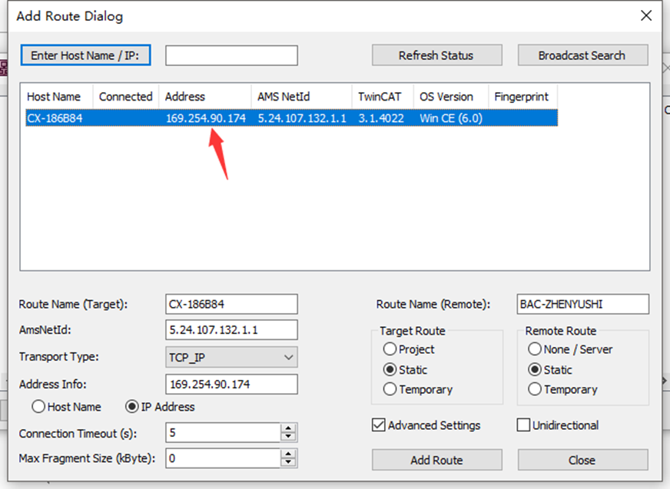Sort the list by Host Name column
670x489 pixels.
click(x=54, y=97)
